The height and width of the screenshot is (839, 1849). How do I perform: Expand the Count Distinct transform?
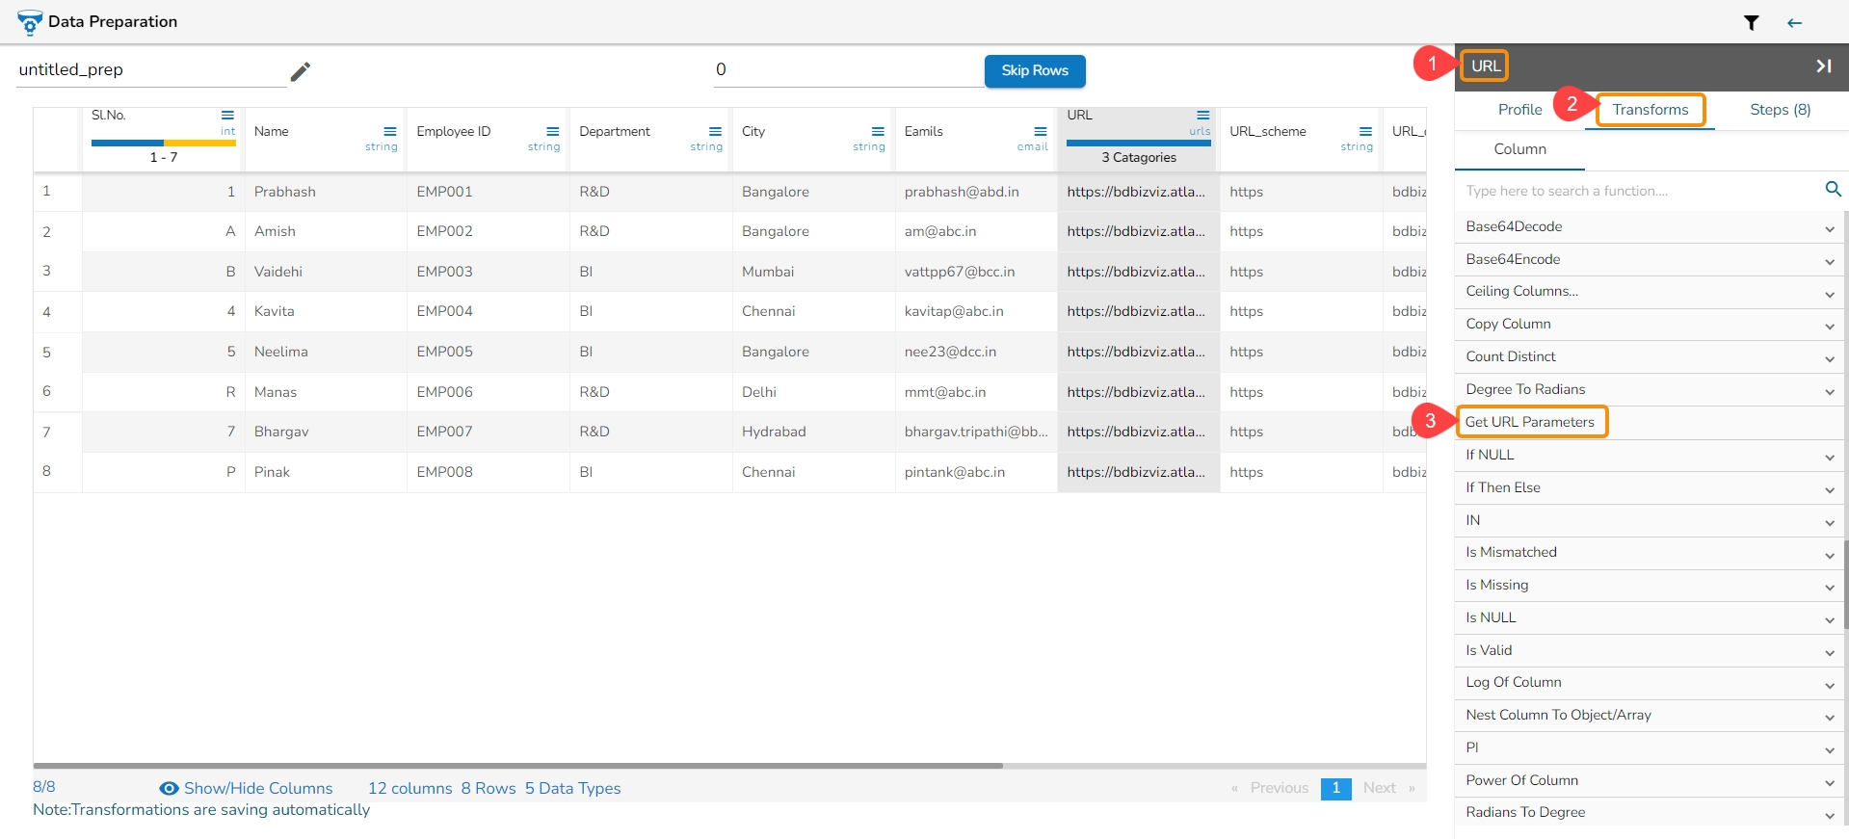tap(1828, 358)
